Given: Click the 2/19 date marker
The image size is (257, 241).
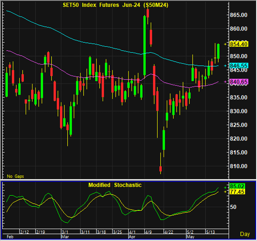Looking at the screenshot, I should point(41,232).
